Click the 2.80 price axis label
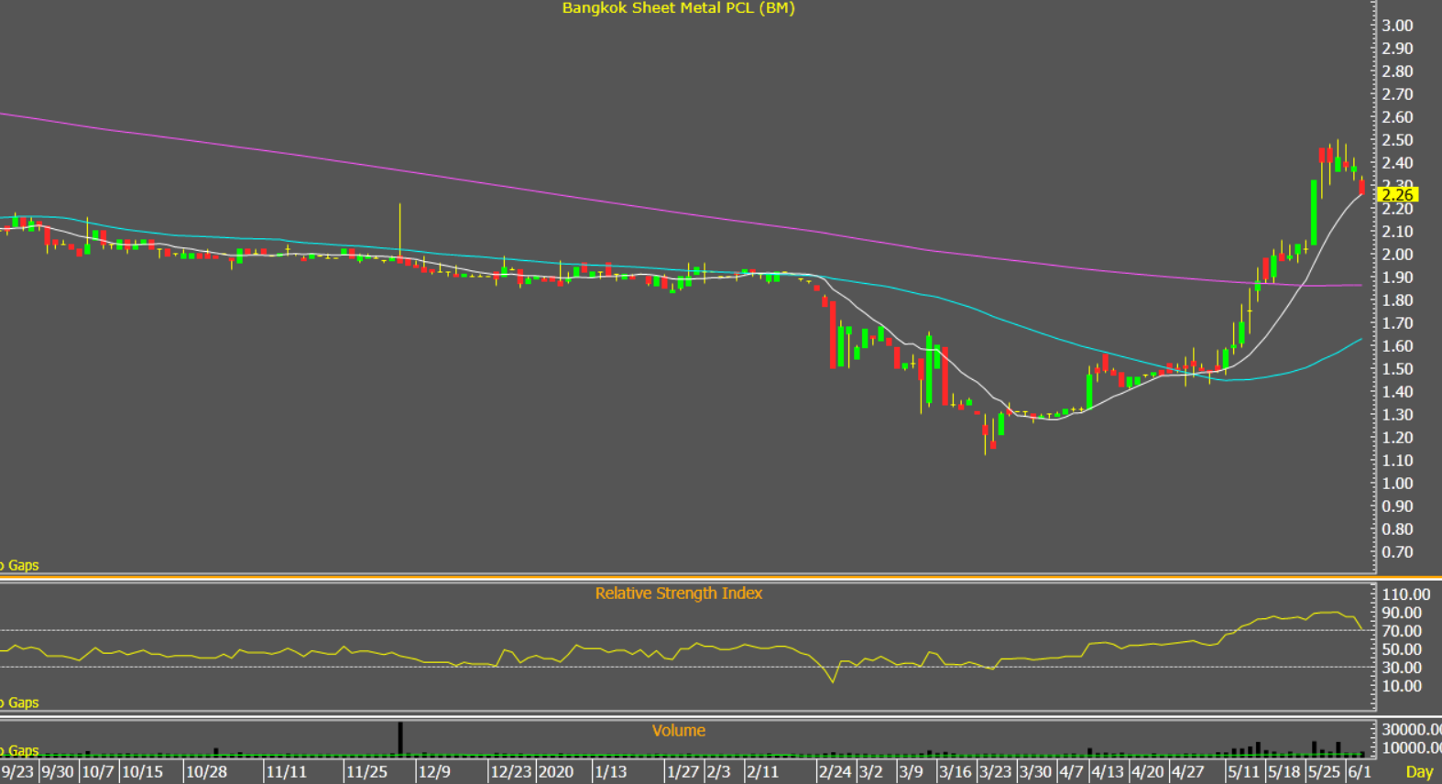 [1398, 71]
